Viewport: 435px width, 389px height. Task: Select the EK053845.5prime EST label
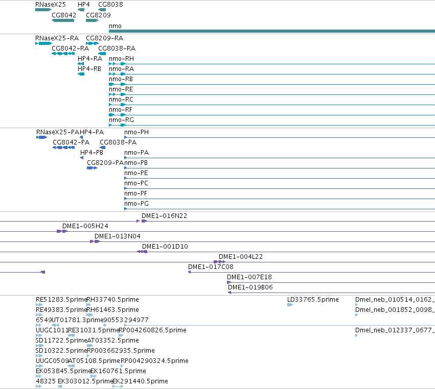pos(63,372)
